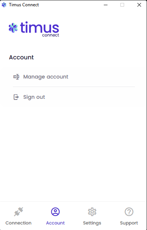Click the timus snowflake logo icon
Screen dimensions: 147x230
13,28
